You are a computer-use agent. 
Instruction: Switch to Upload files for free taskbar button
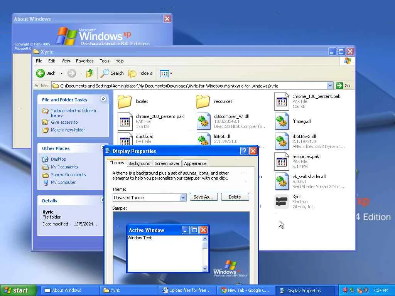[x=187, y=290]
